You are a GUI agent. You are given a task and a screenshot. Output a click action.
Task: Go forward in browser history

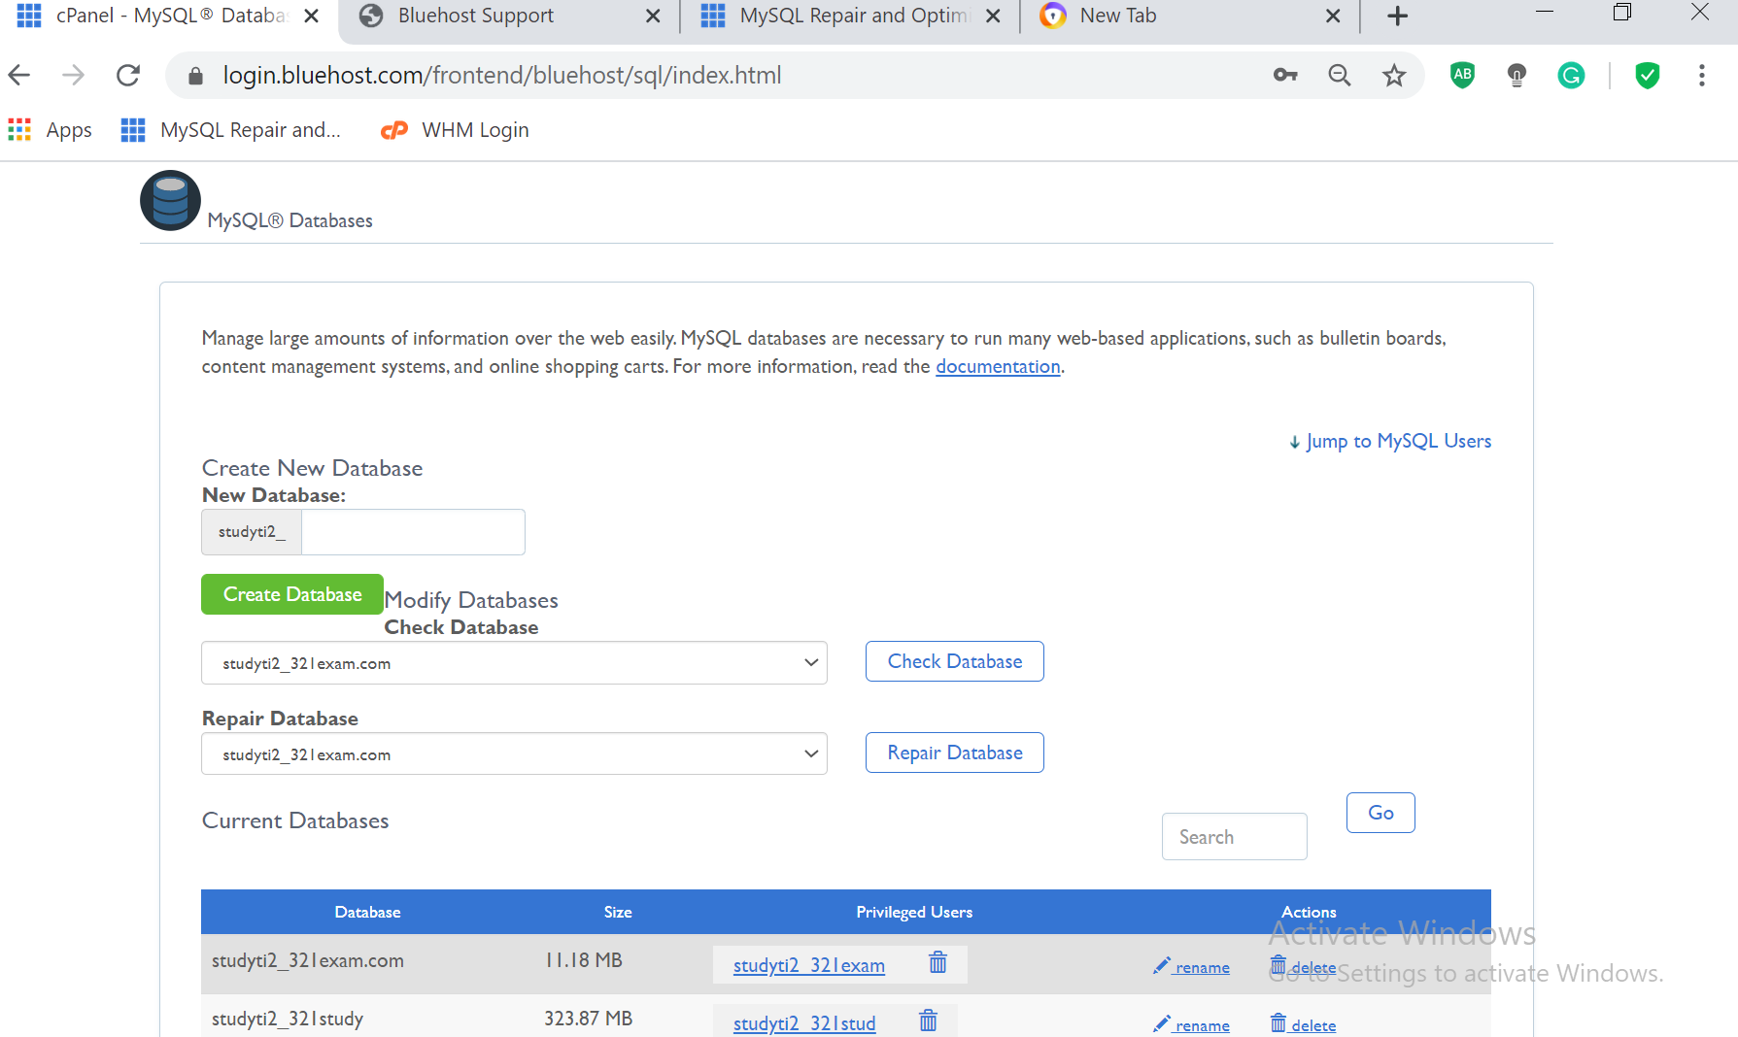click(x=74, y=75)
